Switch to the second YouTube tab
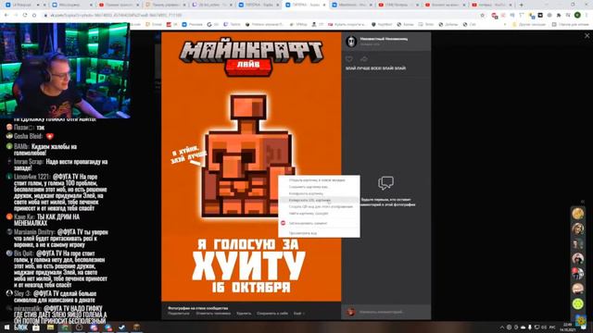Viewport: 593px width, 333px height. (398, 5)
